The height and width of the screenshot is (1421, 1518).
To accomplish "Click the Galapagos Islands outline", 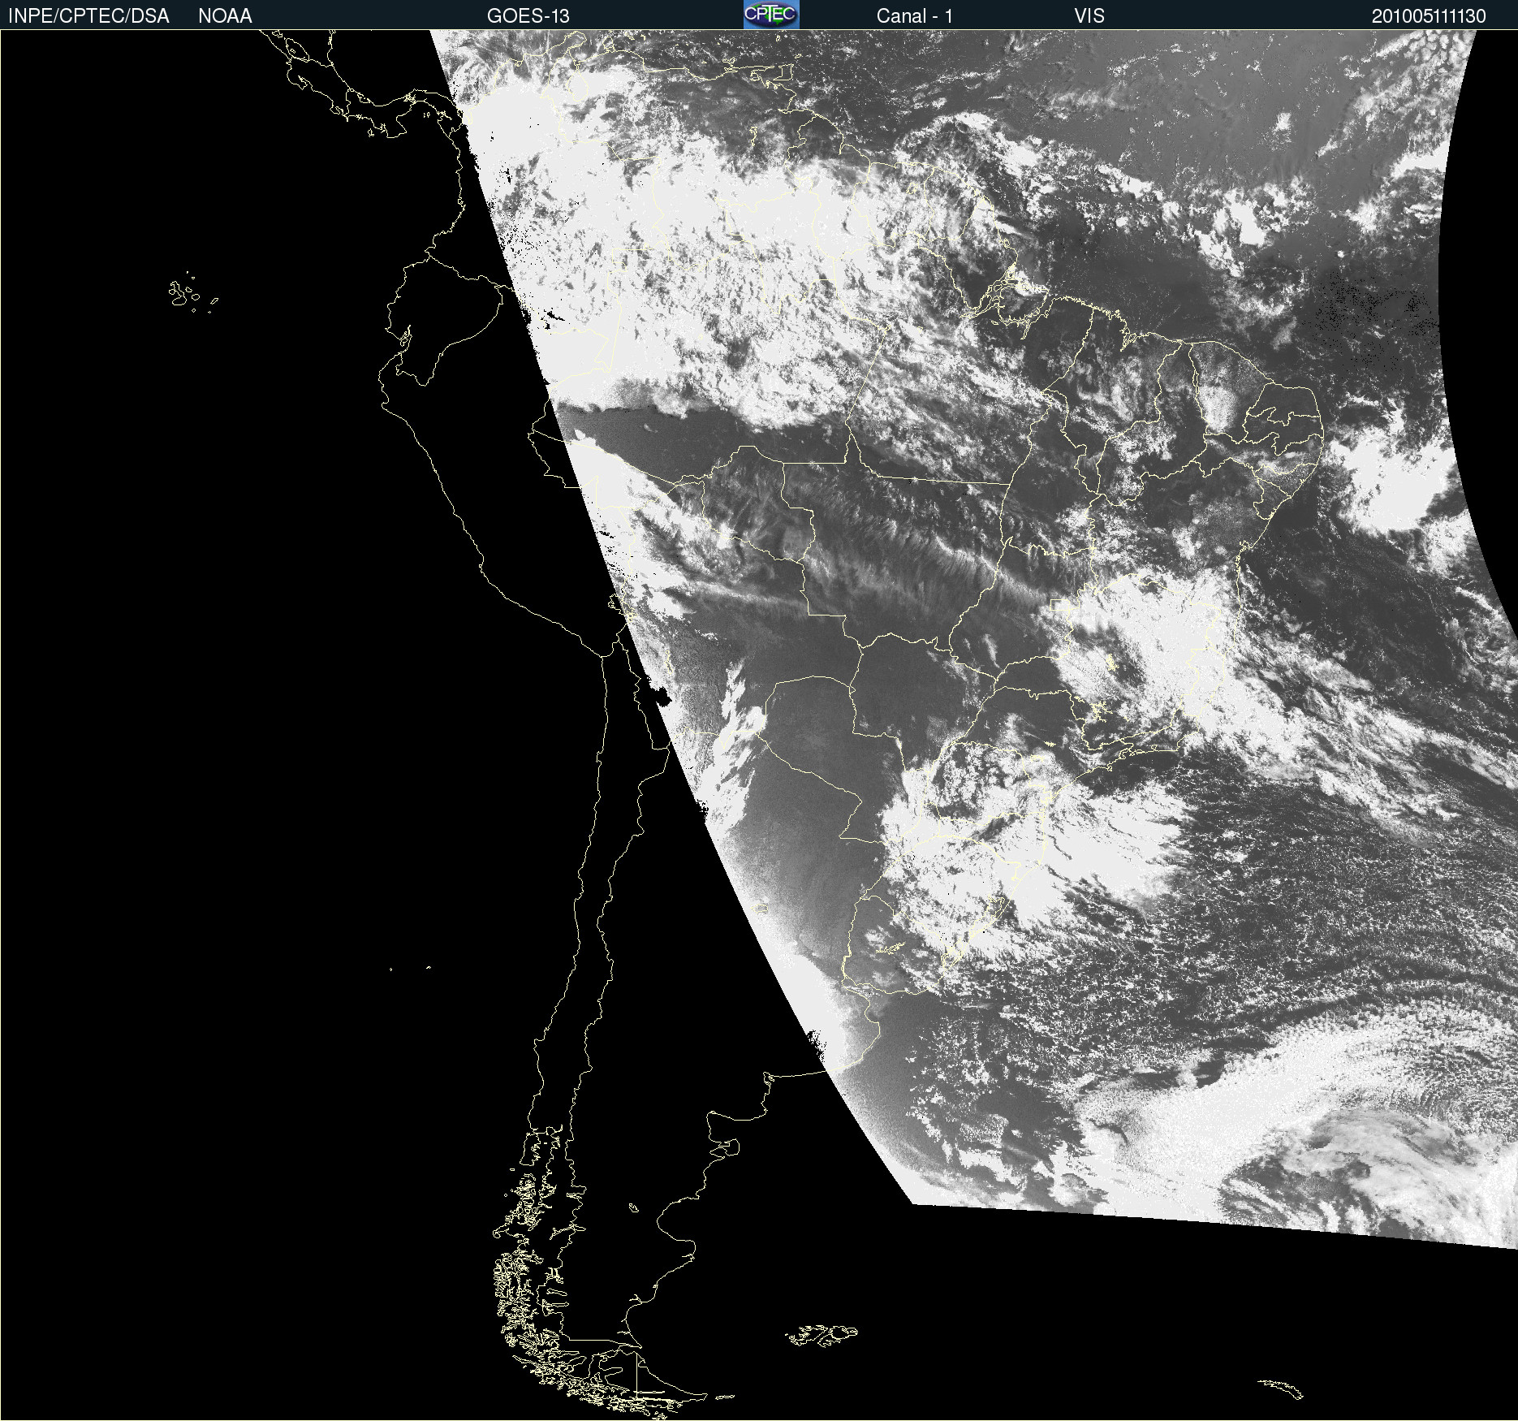I will click(193, 292).
